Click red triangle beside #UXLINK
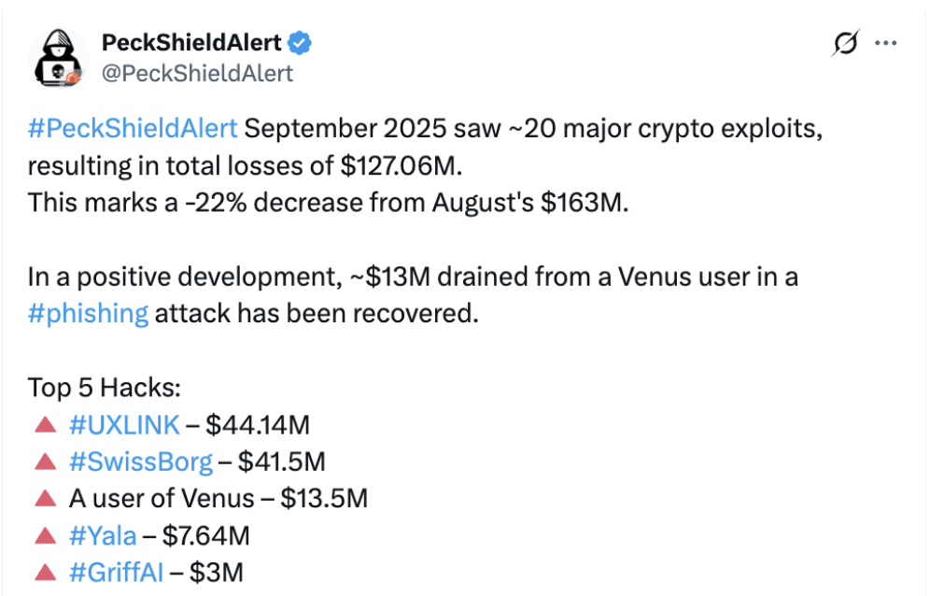 pos(45,425)
